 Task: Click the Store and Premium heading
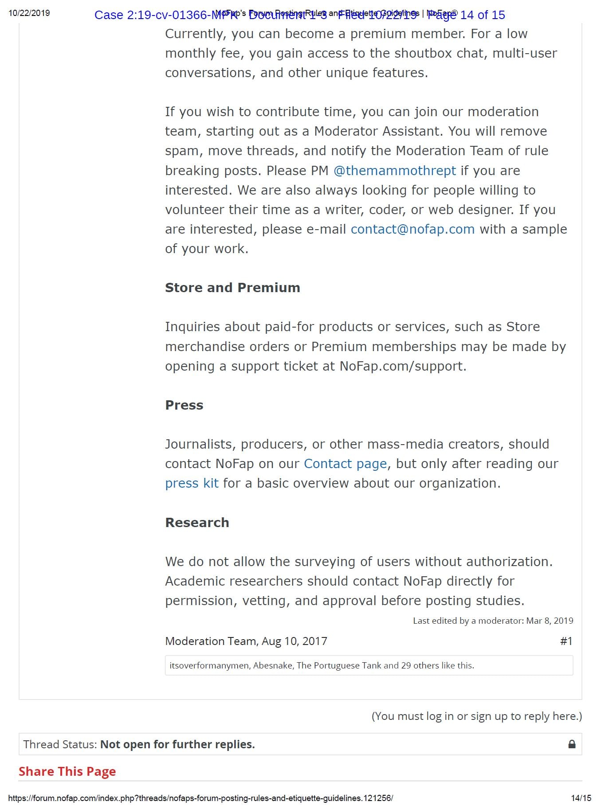coord(232,288)
